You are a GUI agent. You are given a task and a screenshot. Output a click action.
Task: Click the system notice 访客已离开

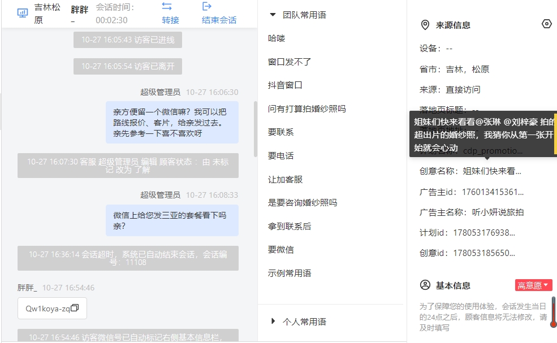128,67
